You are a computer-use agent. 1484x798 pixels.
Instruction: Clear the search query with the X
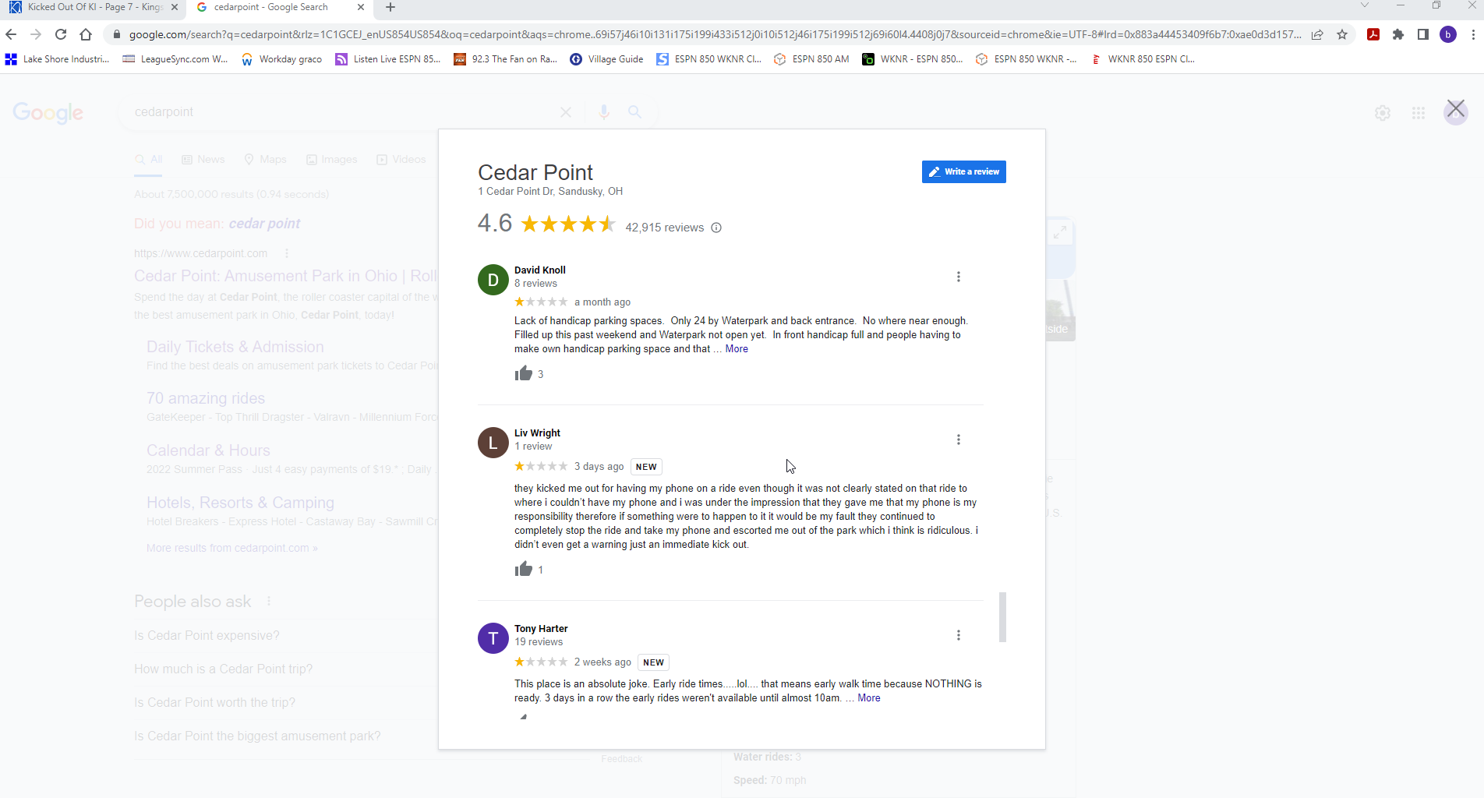(566, 112)
